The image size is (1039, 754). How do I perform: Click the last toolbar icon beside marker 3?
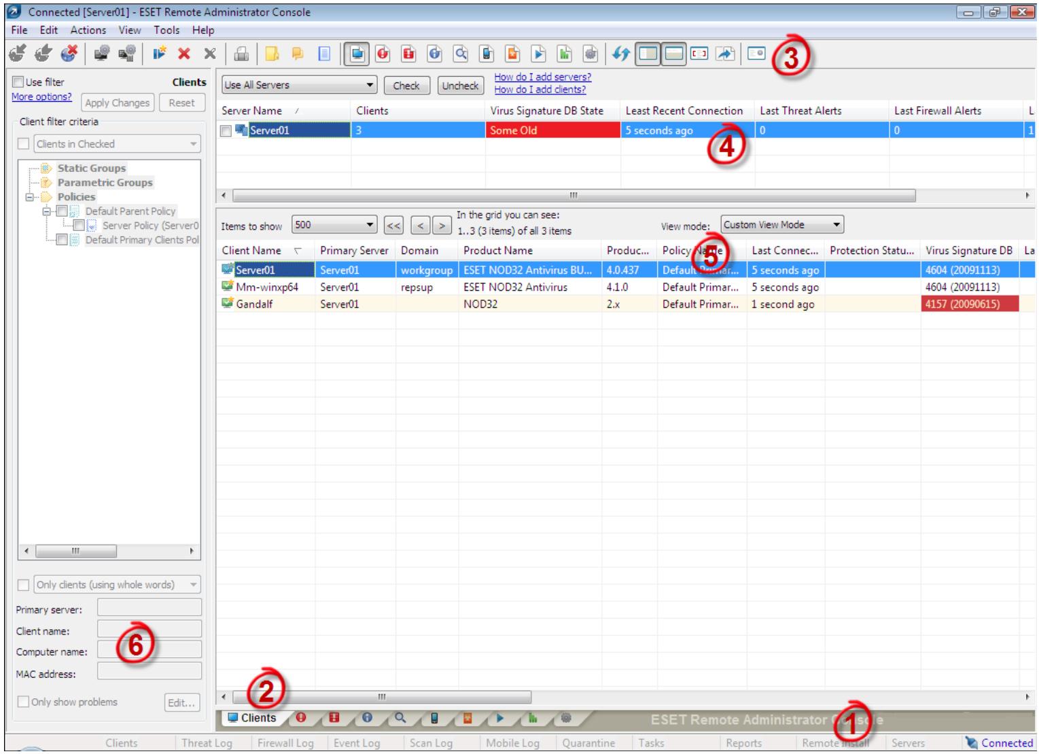[x=756, y=54]
